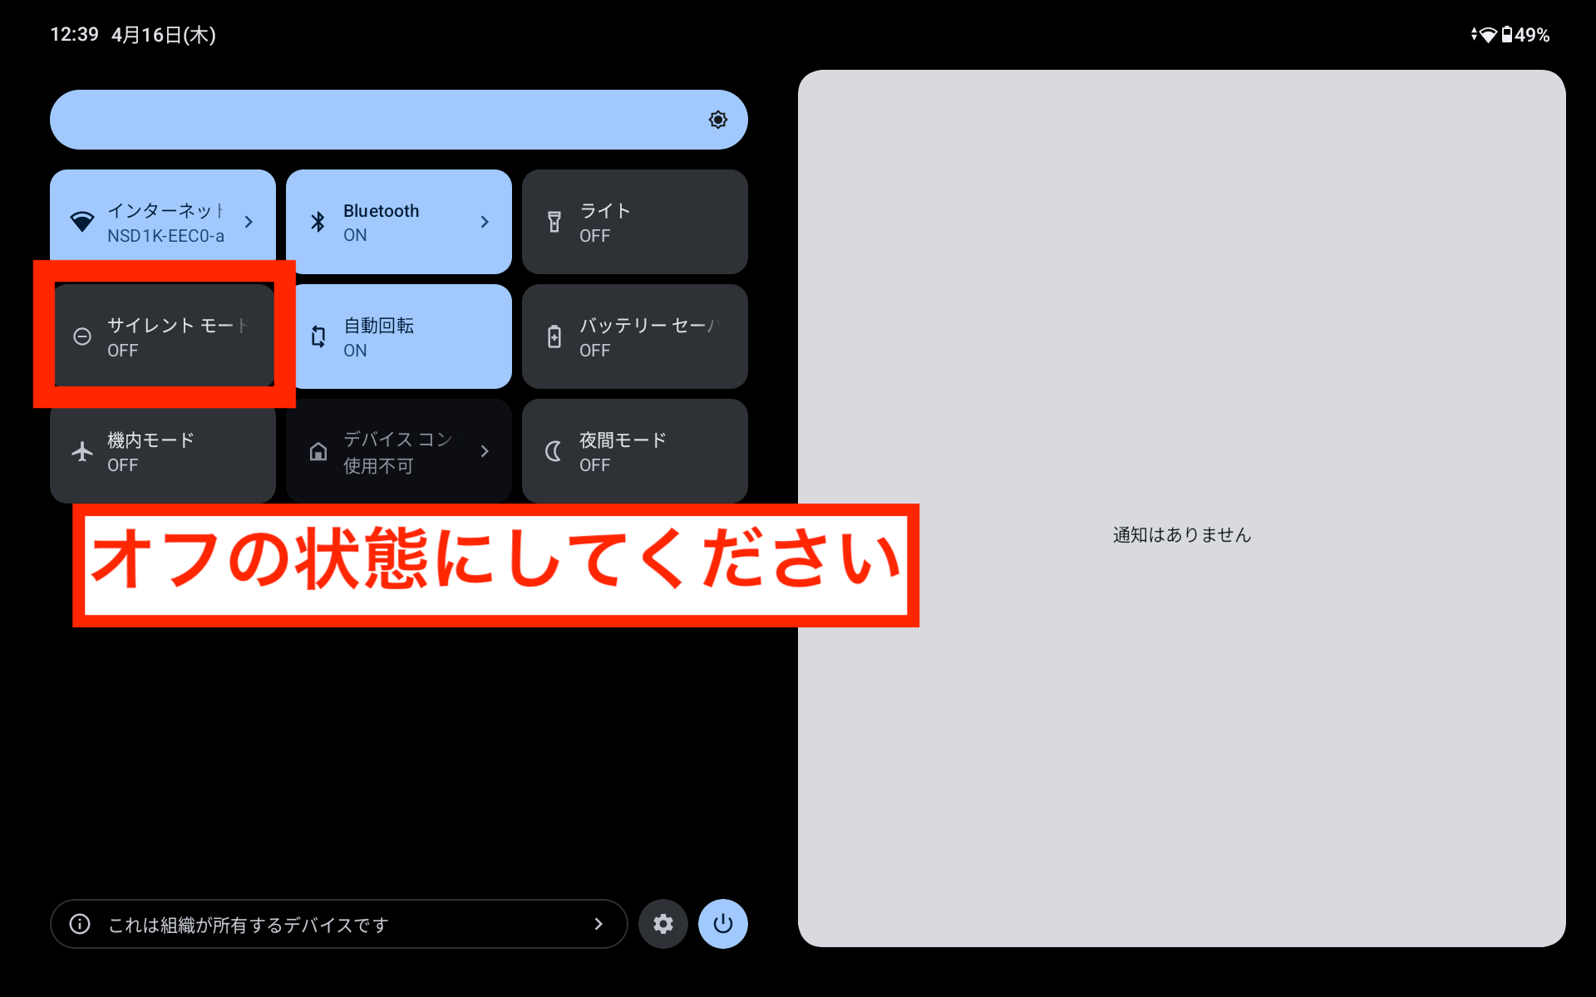Enable 夜間モード night light tile
The width and height of the screenshot is (1596, 997).
[x=635, y=451]
